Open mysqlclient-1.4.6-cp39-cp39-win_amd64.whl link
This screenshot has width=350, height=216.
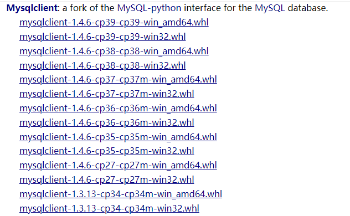[114, 23]
